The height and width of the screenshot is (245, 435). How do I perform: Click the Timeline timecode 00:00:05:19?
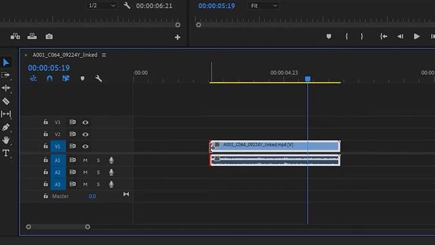pos(49,68)
